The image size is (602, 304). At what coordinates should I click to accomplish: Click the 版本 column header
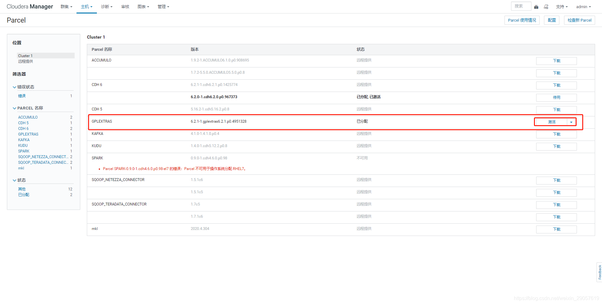coord(195,50)
